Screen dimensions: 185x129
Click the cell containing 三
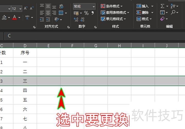tap(25, 81)
